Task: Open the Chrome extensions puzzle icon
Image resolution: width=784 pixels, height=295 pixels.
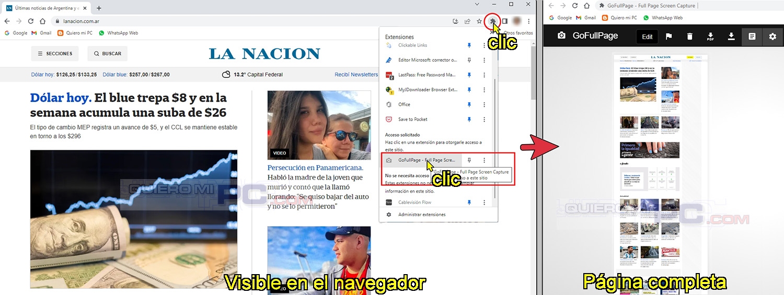Action: [492, 21]
